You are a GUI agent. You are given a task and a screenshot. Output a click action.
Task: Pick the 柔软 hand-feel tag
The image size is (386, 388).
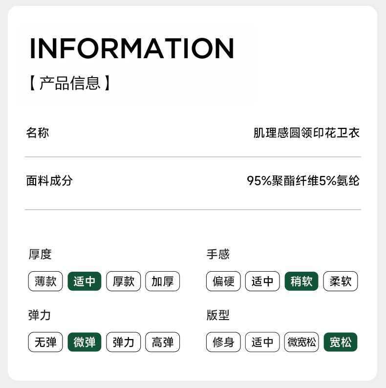tap(341, 281)
